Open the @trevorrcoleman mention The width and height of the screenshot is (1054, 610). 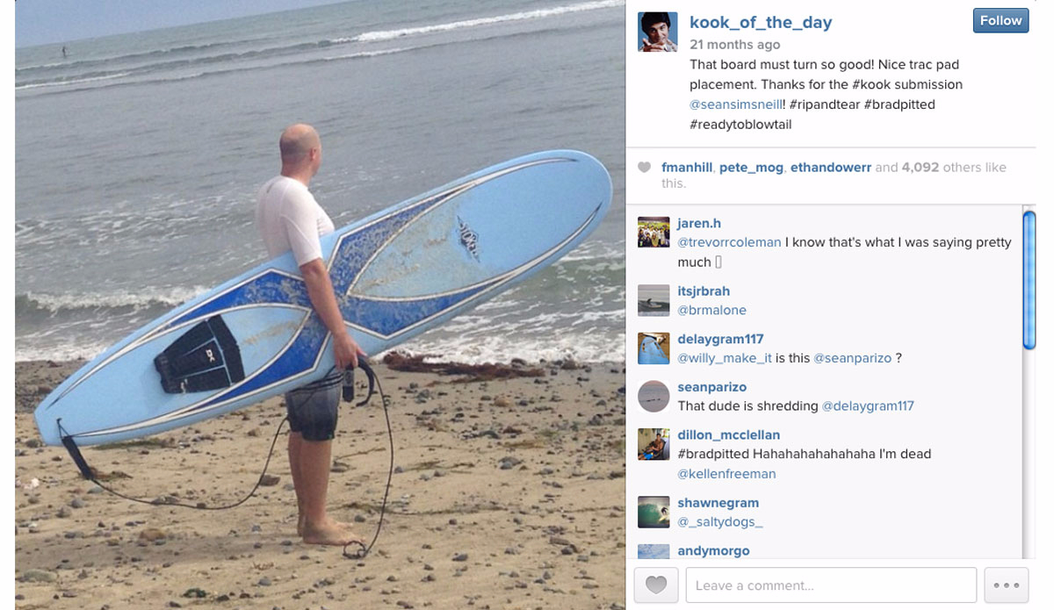[x=729, y=242]
